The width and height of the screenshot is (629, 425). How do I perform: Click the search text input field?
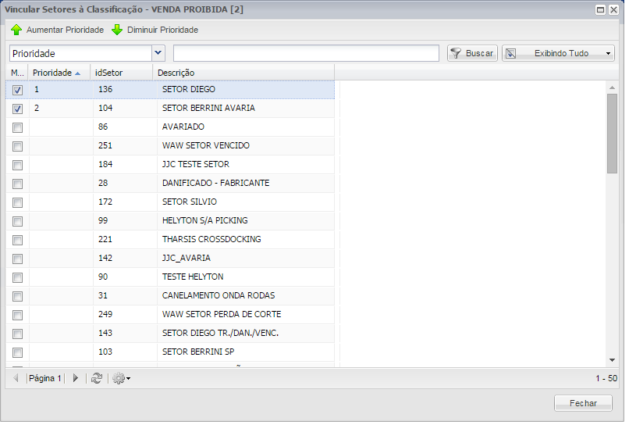306,53
